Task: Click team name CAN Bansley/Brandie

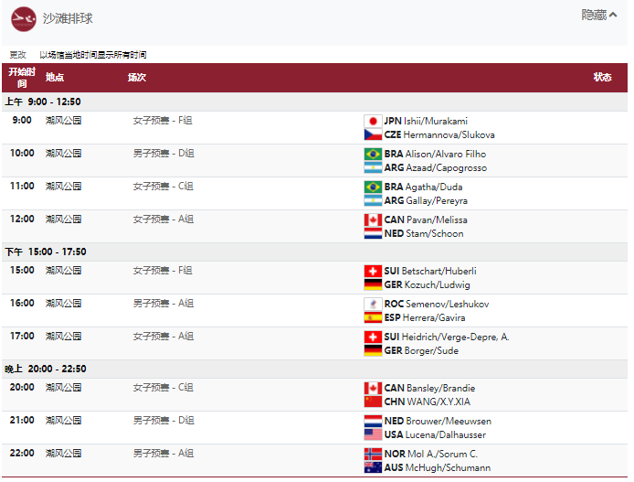Action: coord(429,388)
